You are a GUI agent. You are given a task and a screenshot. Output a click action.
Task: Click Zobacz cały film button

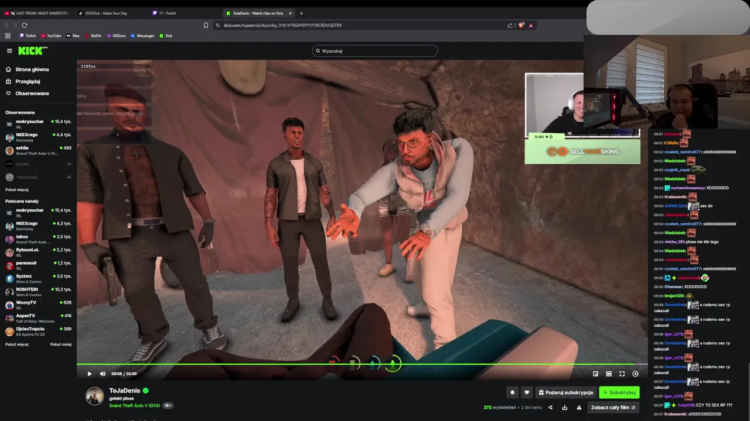(613, 408)
